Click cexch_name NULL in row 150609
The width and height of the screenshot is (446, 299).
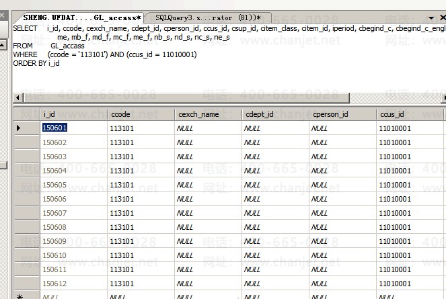pos(208,241)
